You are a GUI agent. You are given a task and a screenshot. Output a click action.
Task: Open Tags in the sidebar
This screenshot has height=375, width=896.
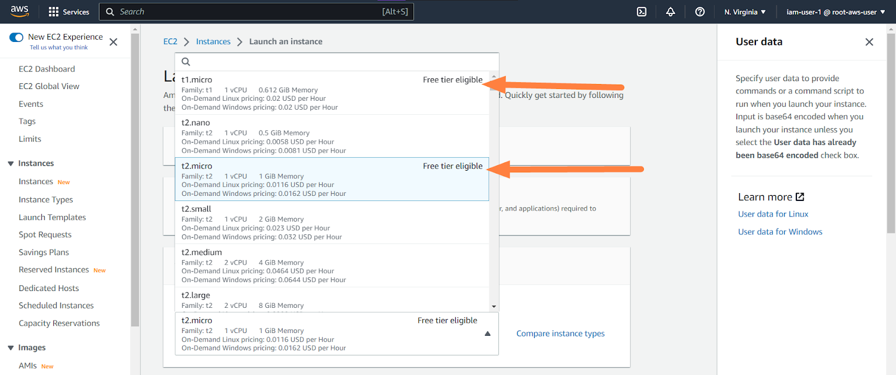[27, 121]
